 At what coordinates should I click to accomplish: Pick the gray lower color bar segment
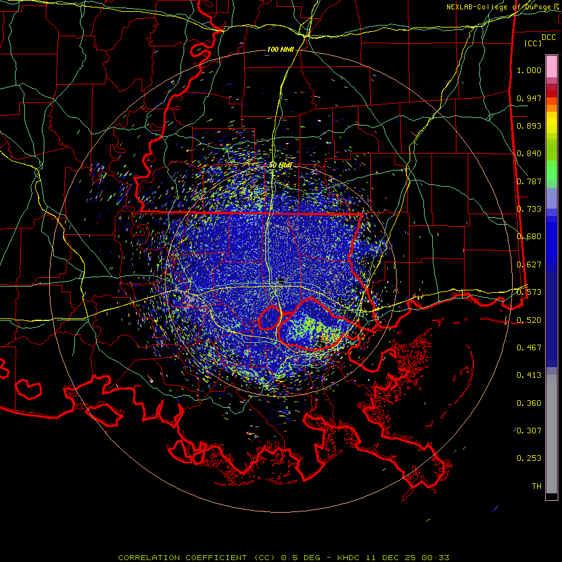[x=551, y=434]
